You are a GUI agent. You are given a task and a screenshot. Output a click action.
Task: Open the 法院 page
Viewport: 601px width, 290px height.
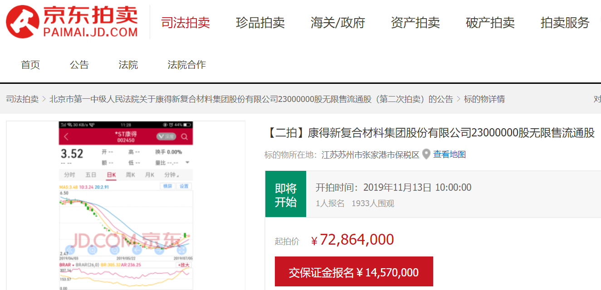click(x=128, y=65)
